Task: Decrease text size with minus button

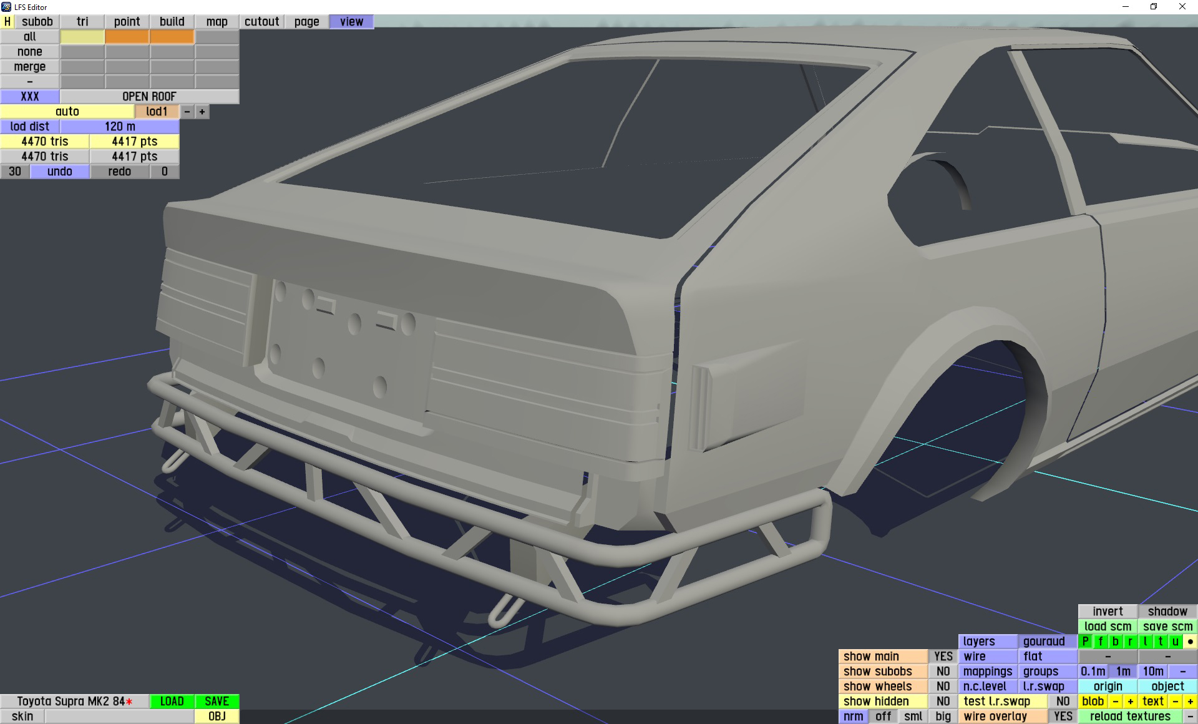Action: coord(1175,701)
